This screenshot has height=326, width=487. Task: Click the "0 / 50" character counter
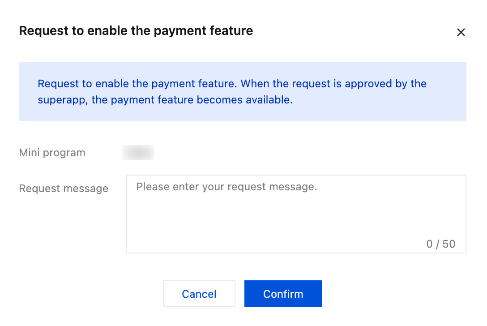click(440, 244)
